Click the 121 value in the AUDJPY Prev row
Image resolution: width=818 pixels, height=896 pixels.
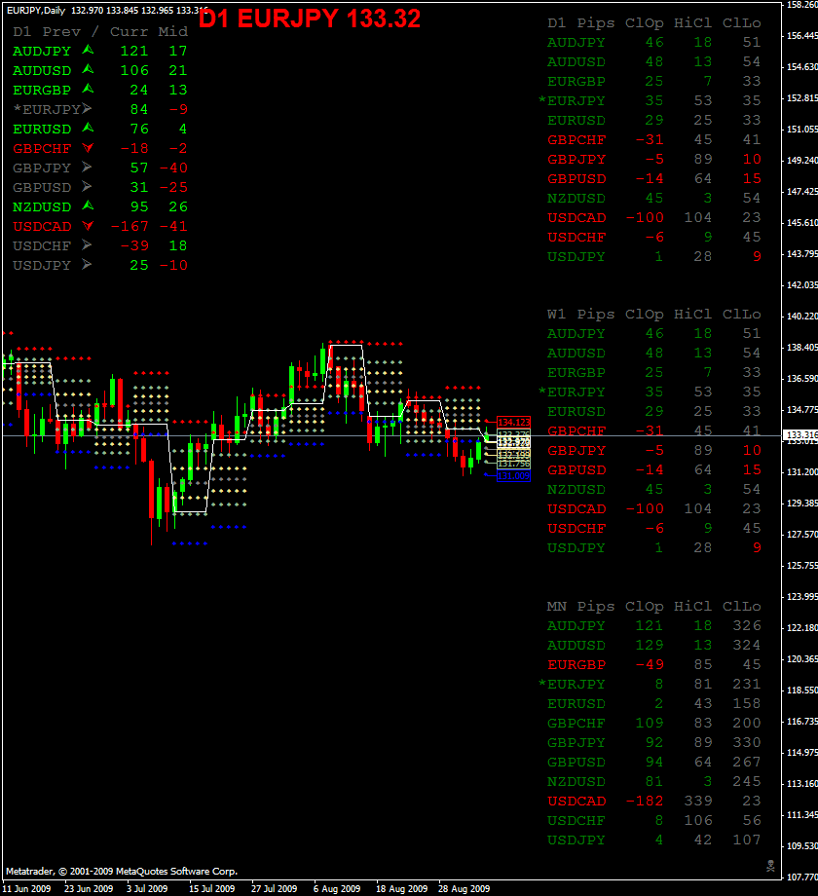point(134,52)
